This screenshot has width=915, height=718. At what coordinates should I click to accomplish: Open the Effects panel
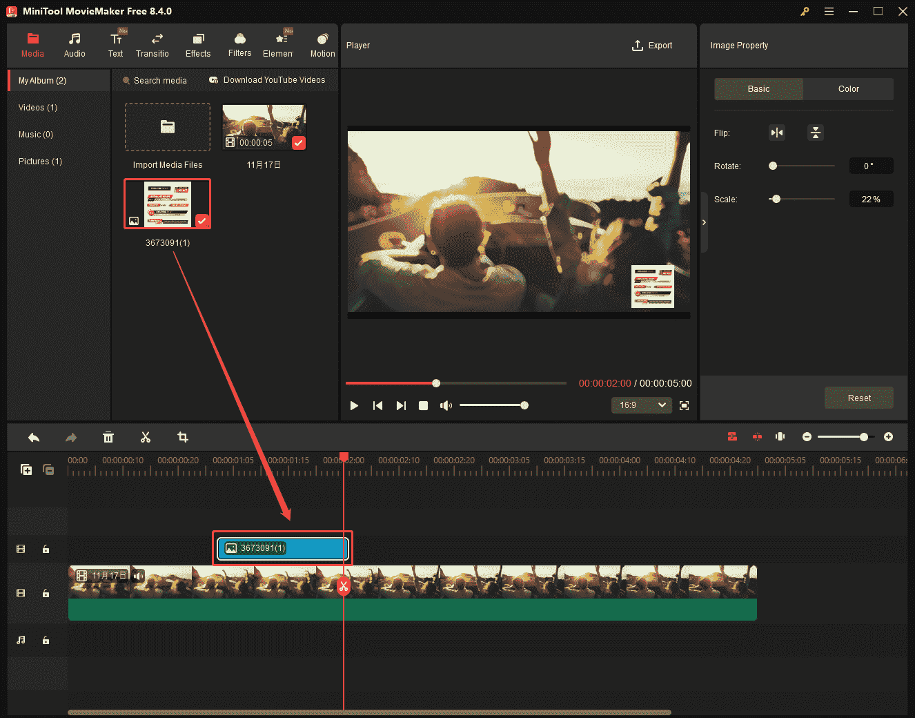198,43
